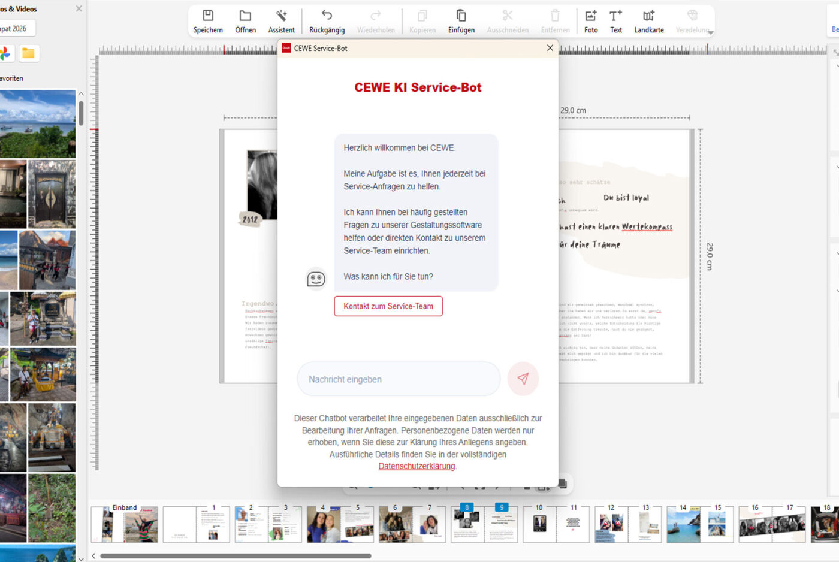Add a photo with Foto tool
Image resolution: width=839 pixels, height=562 pixels.
tap(591, 21)
